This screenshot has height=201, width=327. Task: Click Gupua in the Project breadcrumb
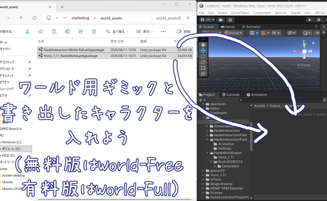coord(275,106)
